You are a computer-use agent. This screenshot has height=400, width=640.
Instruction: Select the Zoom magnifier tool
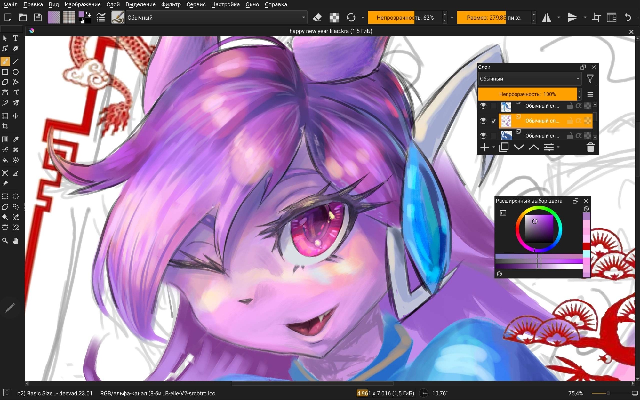5,241
